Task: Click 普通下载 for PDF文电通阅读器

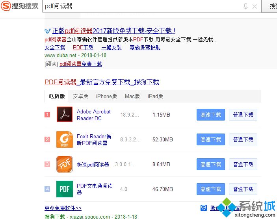Action: point(243,189)
